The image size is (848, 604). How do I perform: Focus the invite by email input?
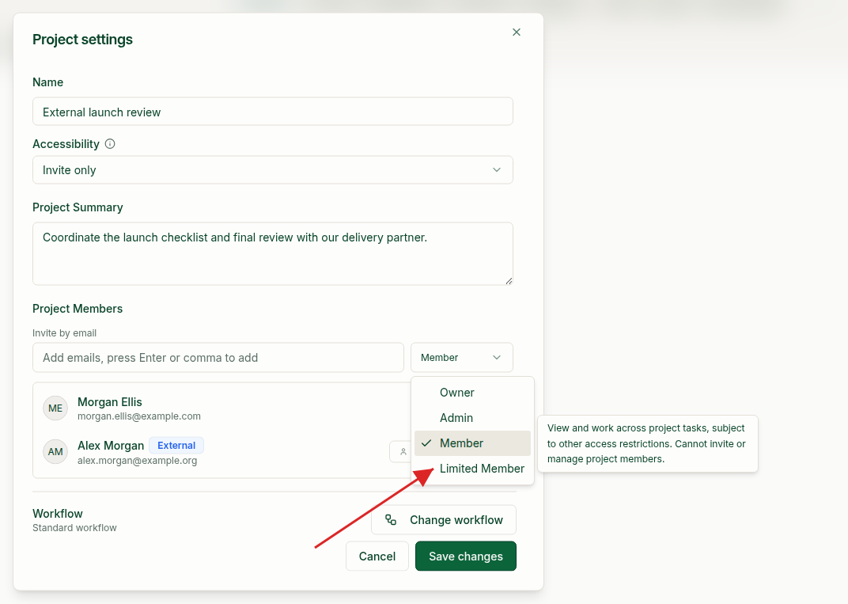coord(218,357)
